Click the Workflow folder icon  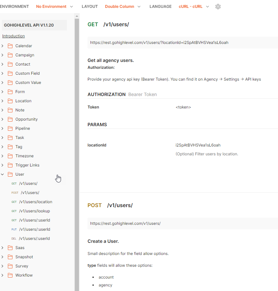10,275
